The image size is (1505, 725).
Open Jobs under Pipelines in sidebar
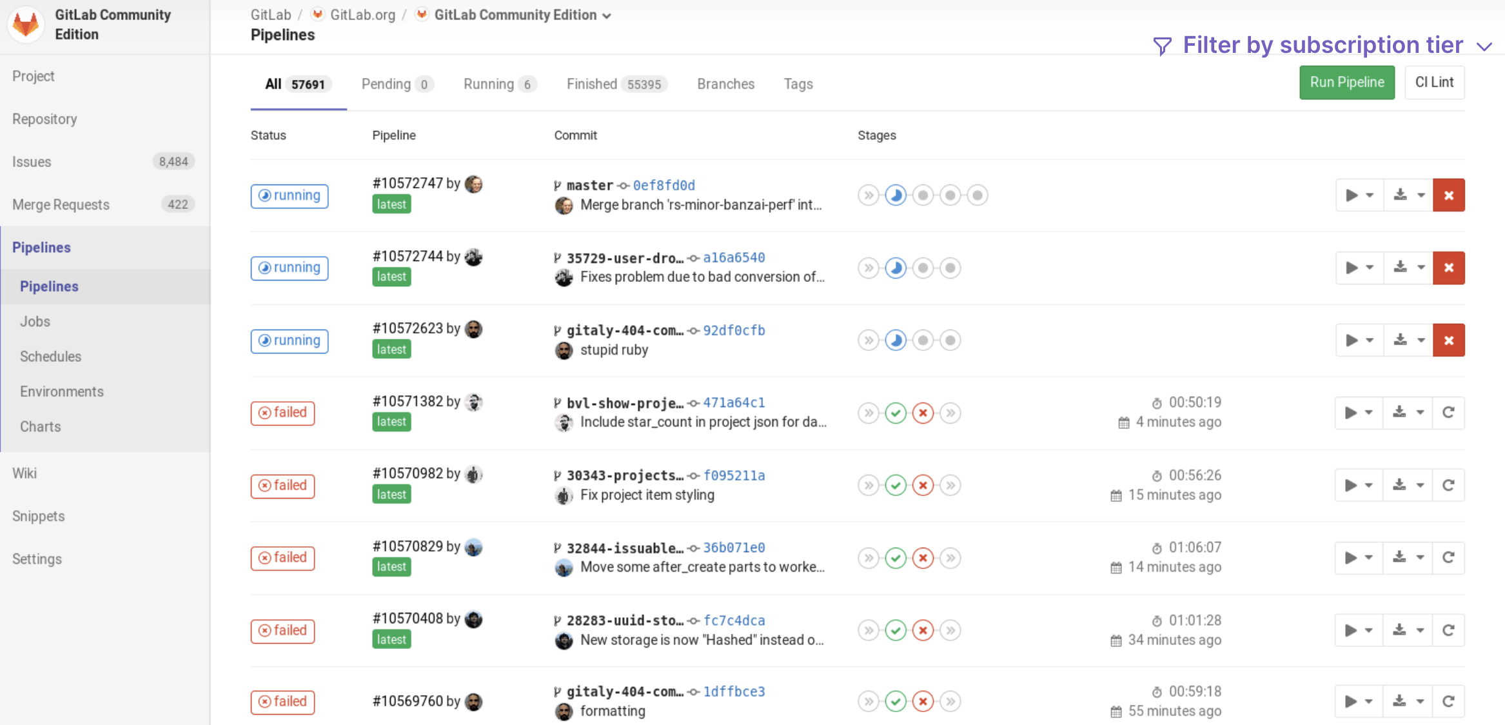[35, 321]
